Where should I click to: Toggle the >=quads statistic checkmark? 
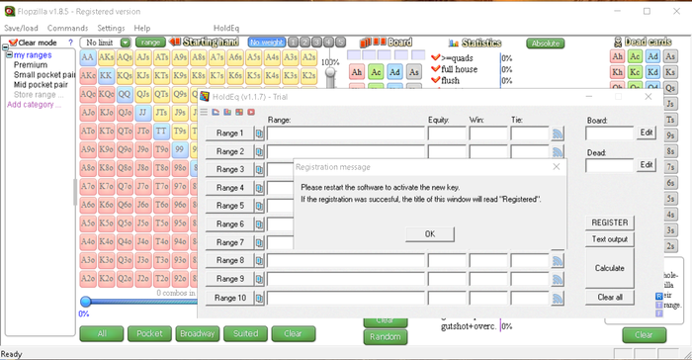[x=435, y=57]
